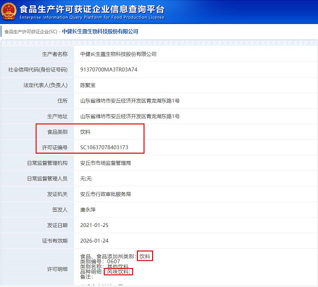Select the label 发证机关

click(x=58, y=194)
